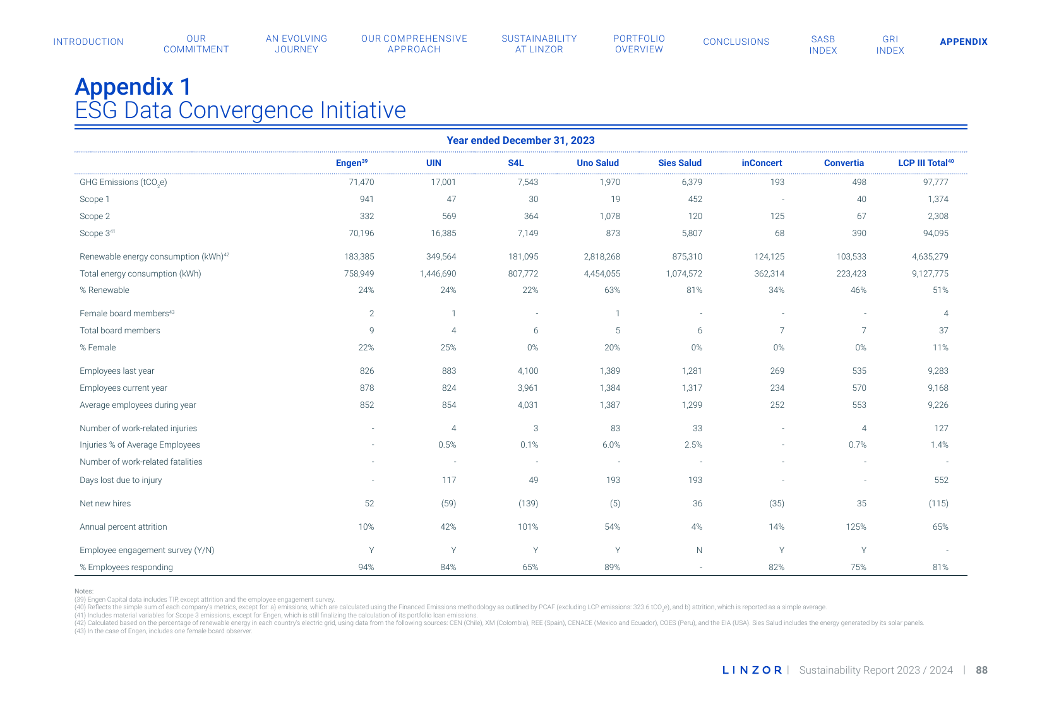Image resolution: width=1042 pixels, height=709 pixels.
Task: Open the Conclusions section
Action: pyautogui.click(x=736, y=42)
